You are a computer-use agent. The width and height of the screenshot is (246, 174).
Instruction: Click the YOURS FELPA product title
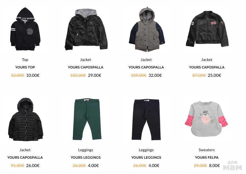(207, 158)
